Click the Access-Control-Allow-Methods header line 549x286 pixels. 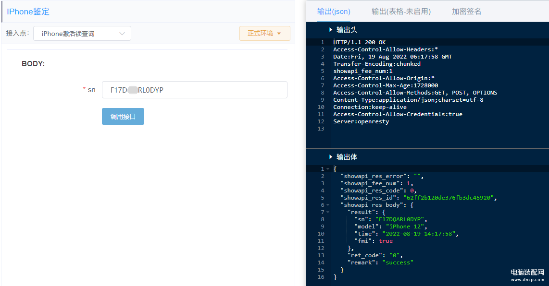tap(415, 93)
